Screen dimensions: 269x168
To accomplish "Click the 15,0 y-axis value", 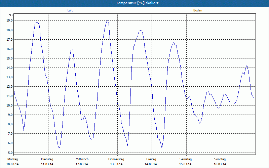I will pyautogui.click(x=10, y=58).
